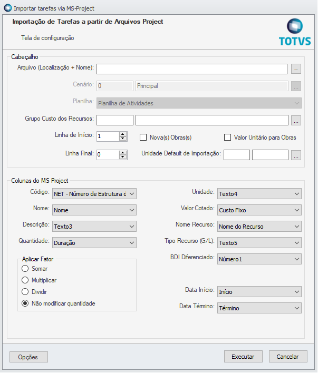Screen dimensions: 318x373
Task: Click the Cancelar button
Action: [288, 356]
